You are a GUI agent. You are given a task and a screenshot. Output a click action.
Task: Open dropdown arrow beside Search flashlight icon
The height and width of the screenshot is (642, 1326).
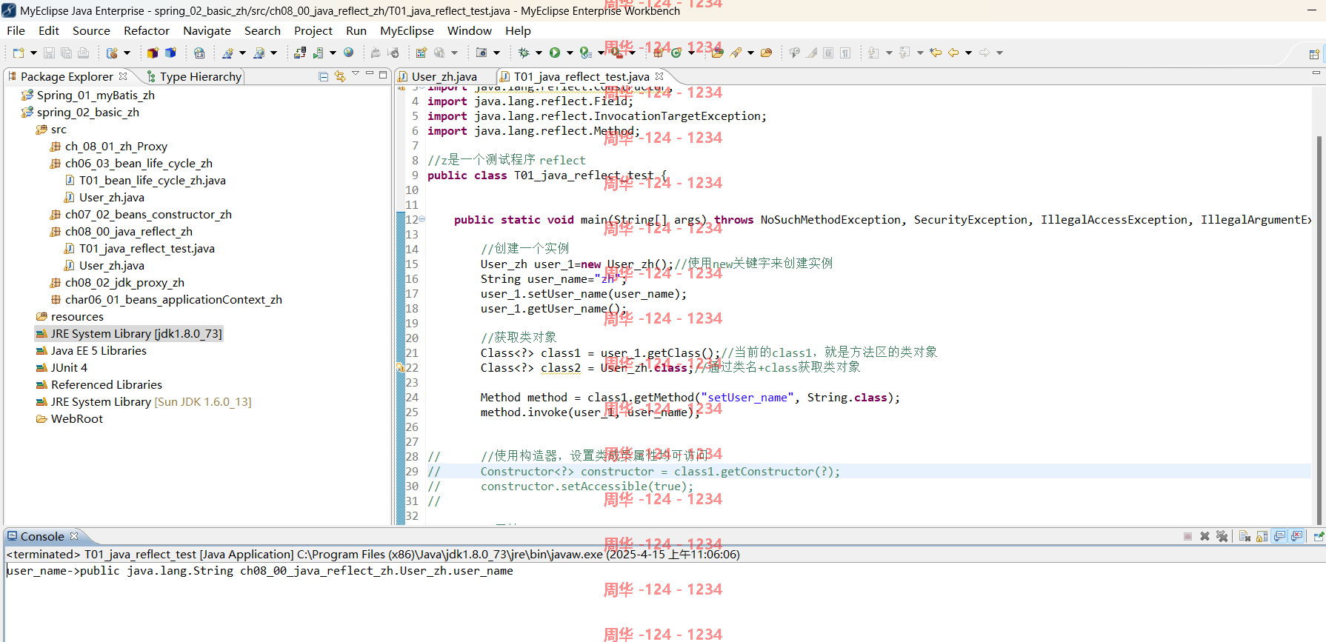pos(750,53)
